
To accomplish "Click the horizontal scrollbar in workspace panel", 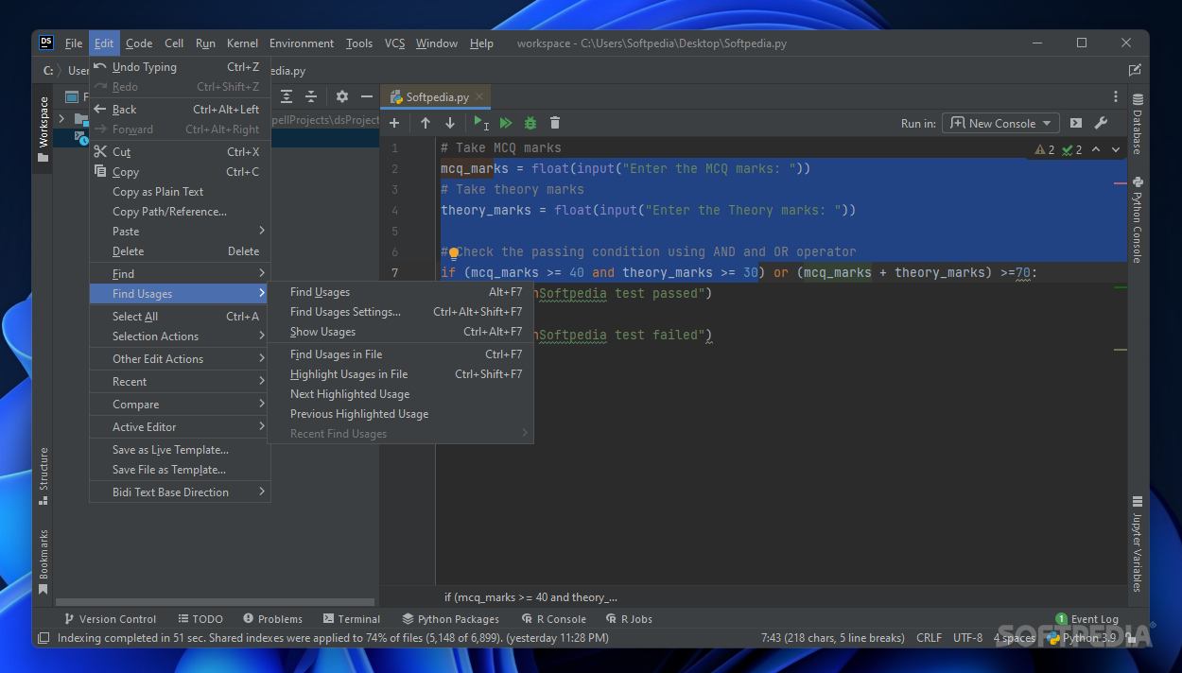I will click(213, 602).
